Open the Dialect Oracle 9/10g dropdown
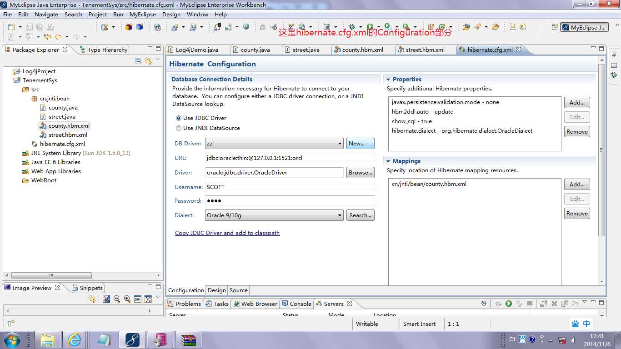 click(x=274, y=215)
